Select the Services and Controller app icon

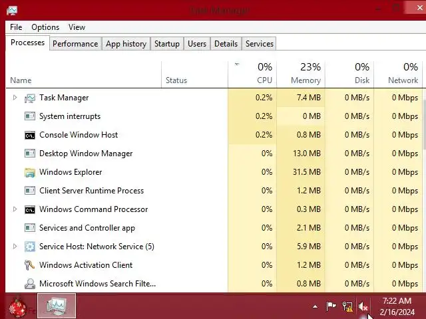point(29,228)
